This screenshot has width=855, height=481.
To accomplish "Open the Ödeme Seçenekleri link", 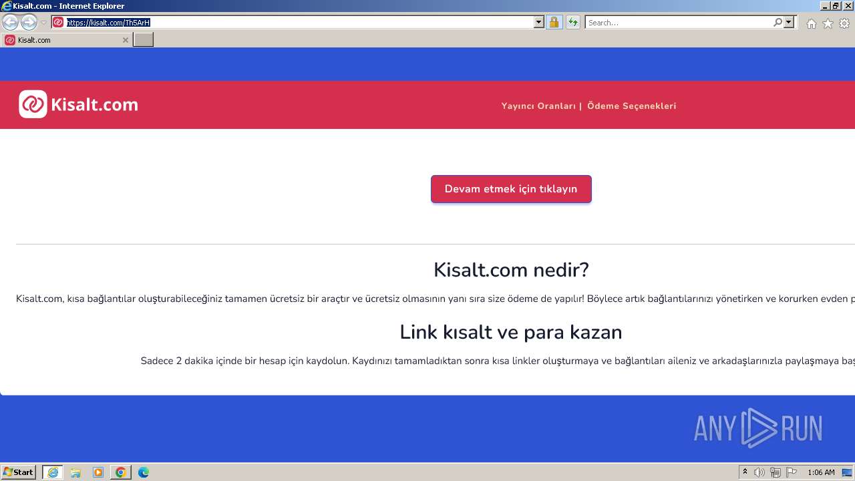I will (632, 106).
